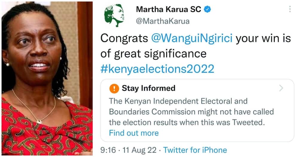Click the 9:16 · 11 Aug 22 timestamp

tap(129, 150)
